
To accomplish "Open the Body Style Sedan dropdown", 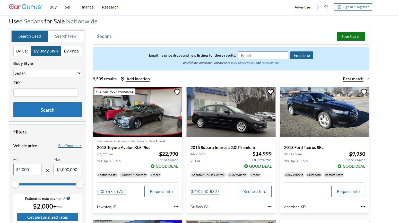I will [48, 73].
